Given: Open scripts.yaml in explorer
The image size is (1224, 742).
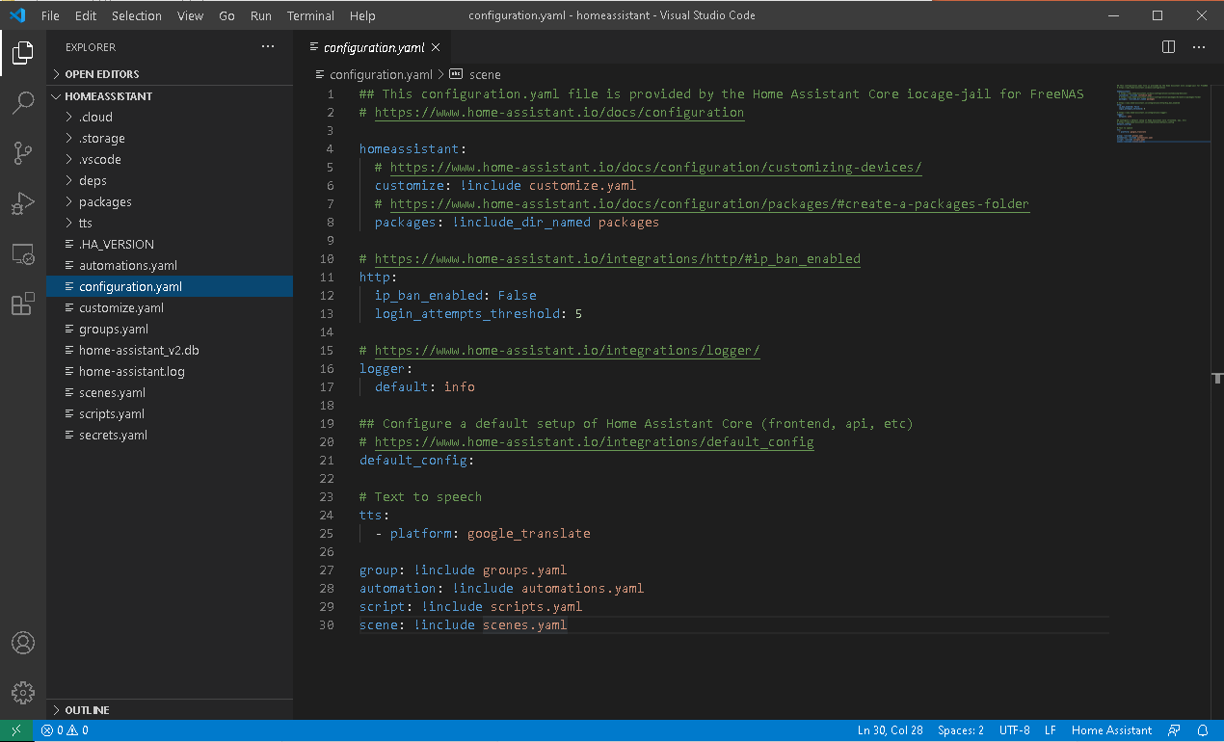Looking at the screenshot, I should coord(170,413).
